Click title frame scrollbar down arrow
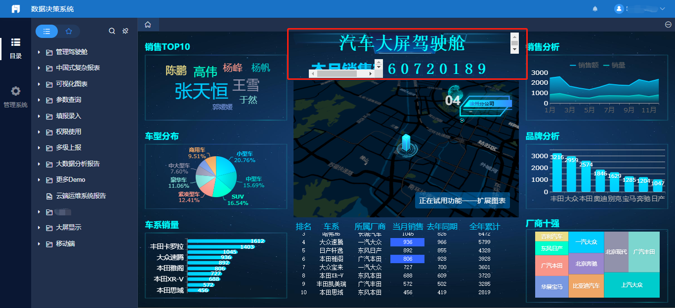Image resolution: width=675 pixels, height=308 pixels. (514, 50)
